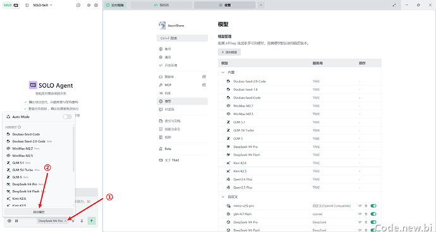Screen dimensions: 436x232
Task: Switch to the 实时跟随 tab
Action: (x=115, y=5)
